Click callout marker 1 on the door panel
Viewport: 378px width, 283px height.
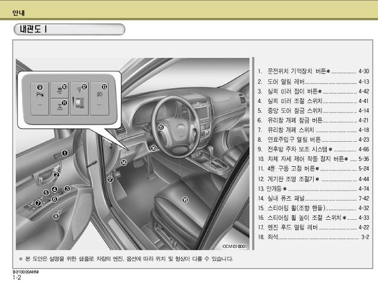pos(65,153)
